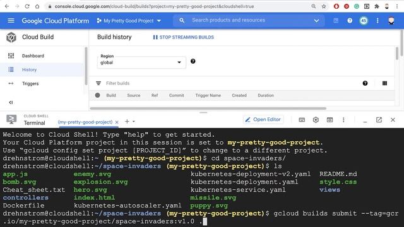The image size is (404, 227).
Task: Toggle the Cloud Shell on-screen keyboard icon
Action: (302, 120)
